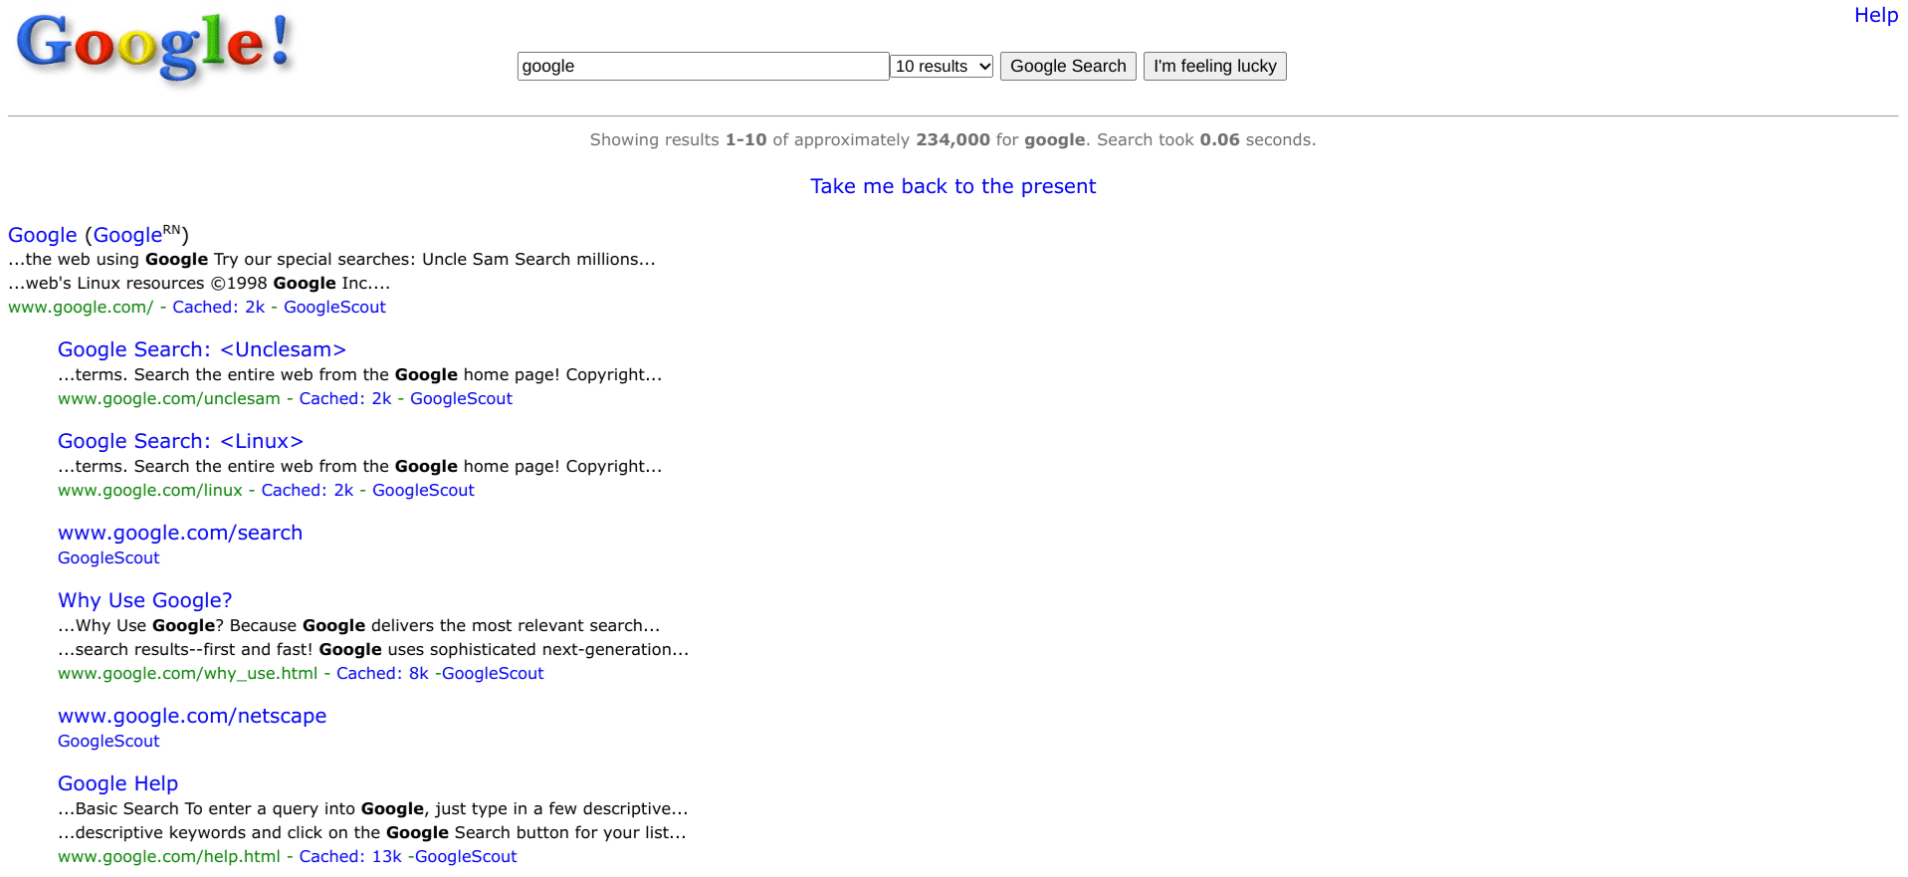Screen dimensions: 1908x877
Task: Click GoogleScout for www.google.com/ result
Action: click(334, 308)
